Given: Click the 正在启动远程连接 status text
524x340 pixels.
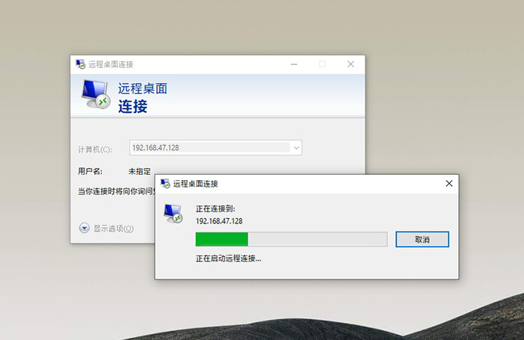Looking at the screenshot, I should [228, 259].
